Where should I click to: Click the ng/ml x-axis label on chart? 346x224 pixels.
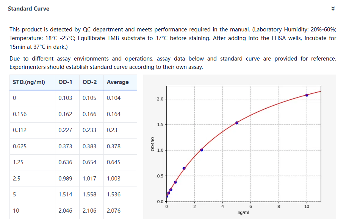(x=243, y=212)
